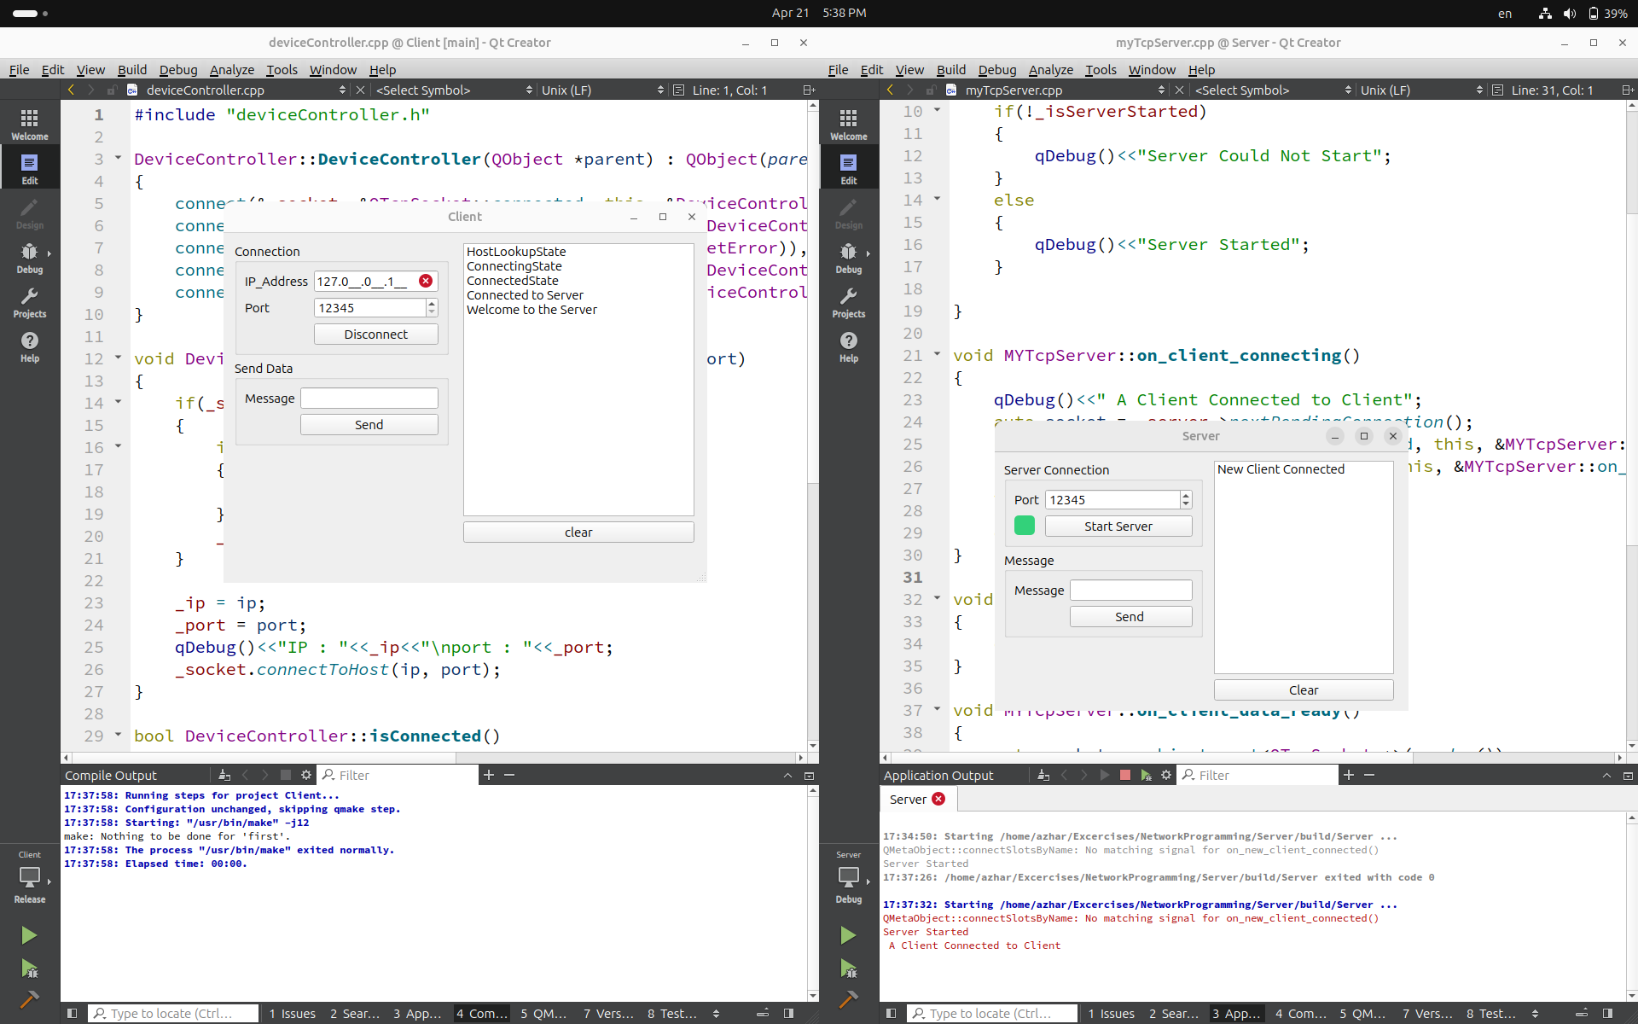Image resolution: width=1638 pixels, height=1024 pixels.
Task: Toggle left sidebar in Client Qt Creator
Action: (72, 1013)
